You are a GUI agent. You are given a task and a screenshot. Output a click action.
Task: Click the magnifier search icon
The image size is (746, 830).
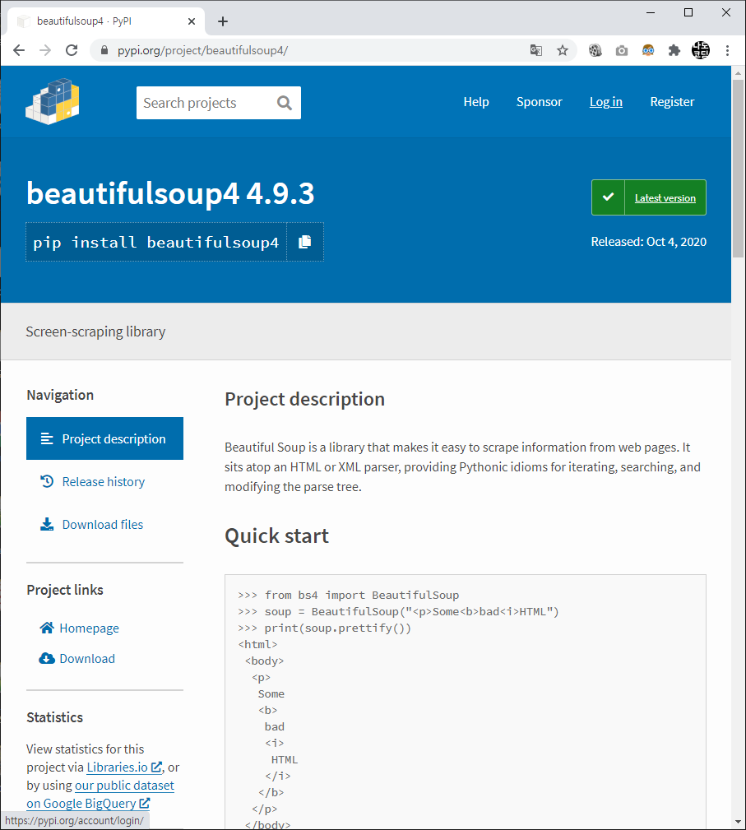point(285,103)
